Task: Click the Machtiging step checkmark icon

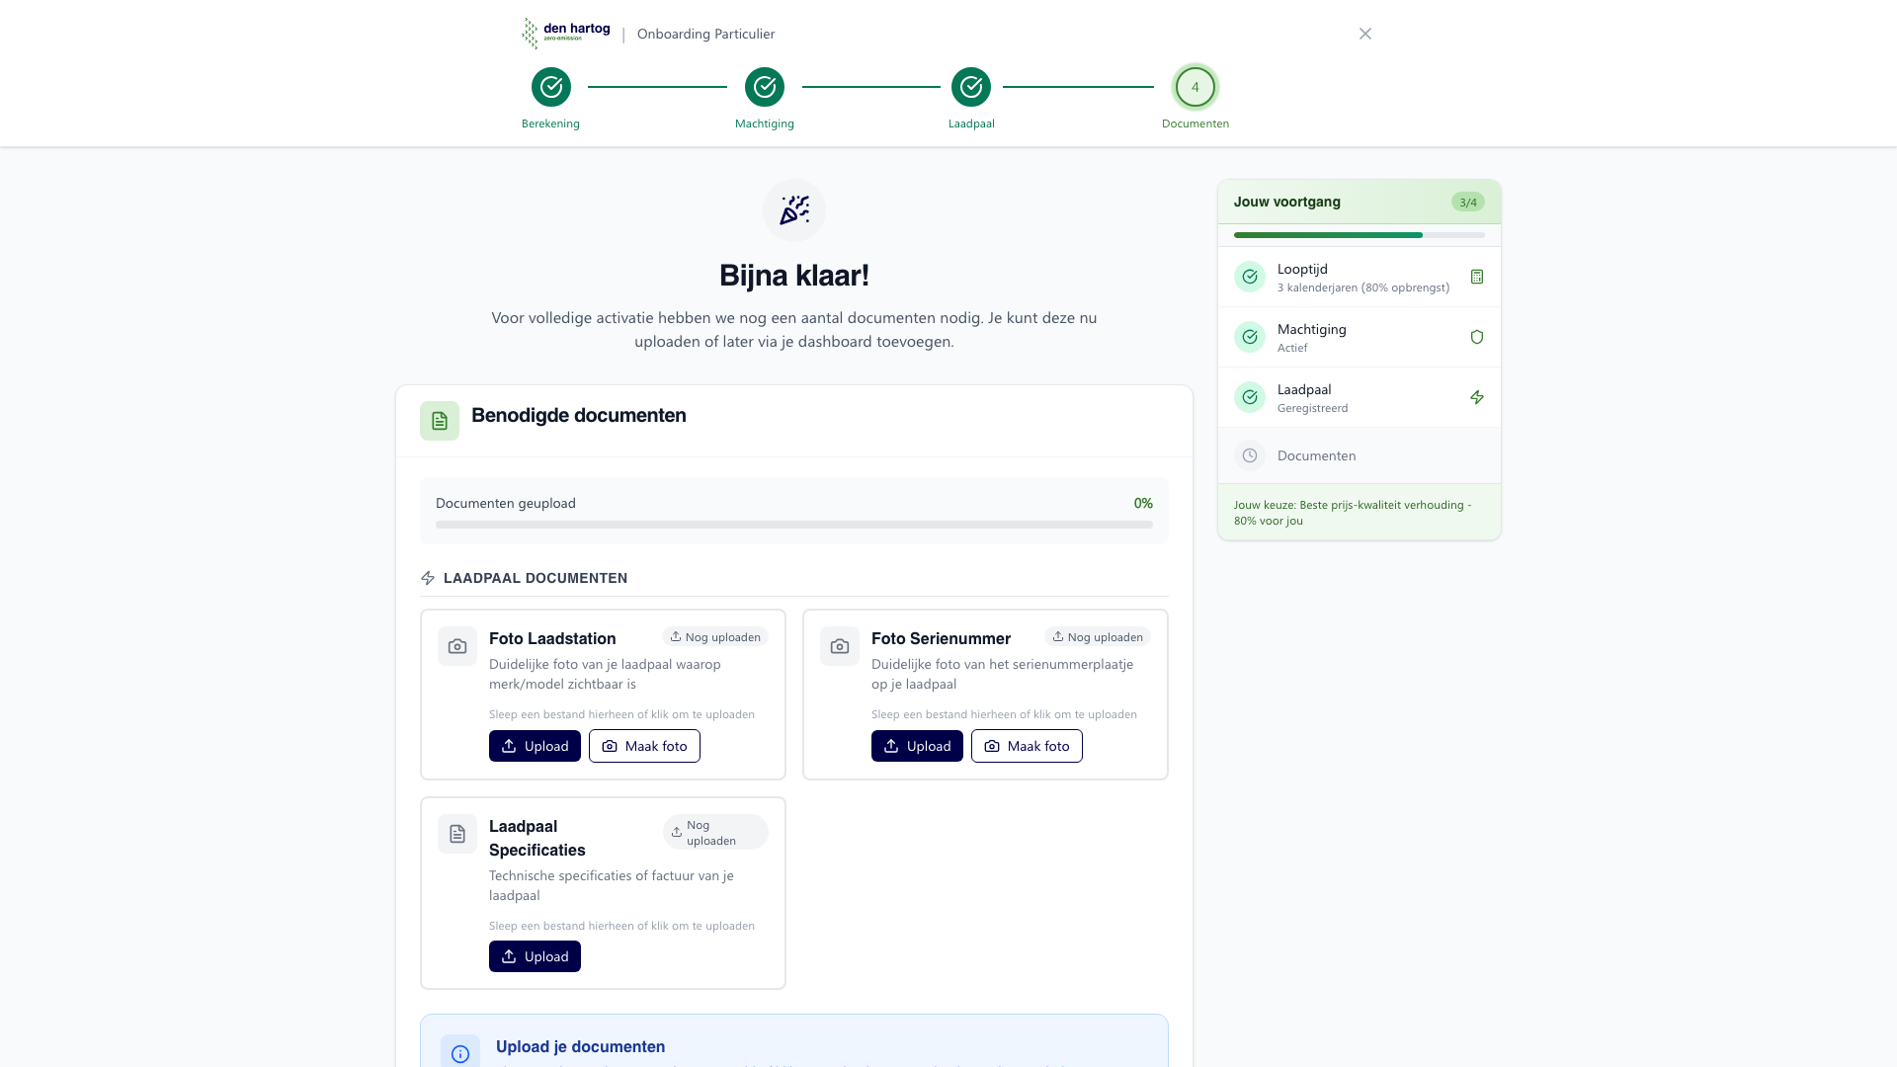Action: pos(765,87)
